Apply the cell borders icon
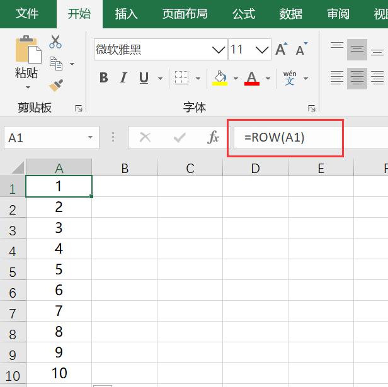 [x=181, y=78]
